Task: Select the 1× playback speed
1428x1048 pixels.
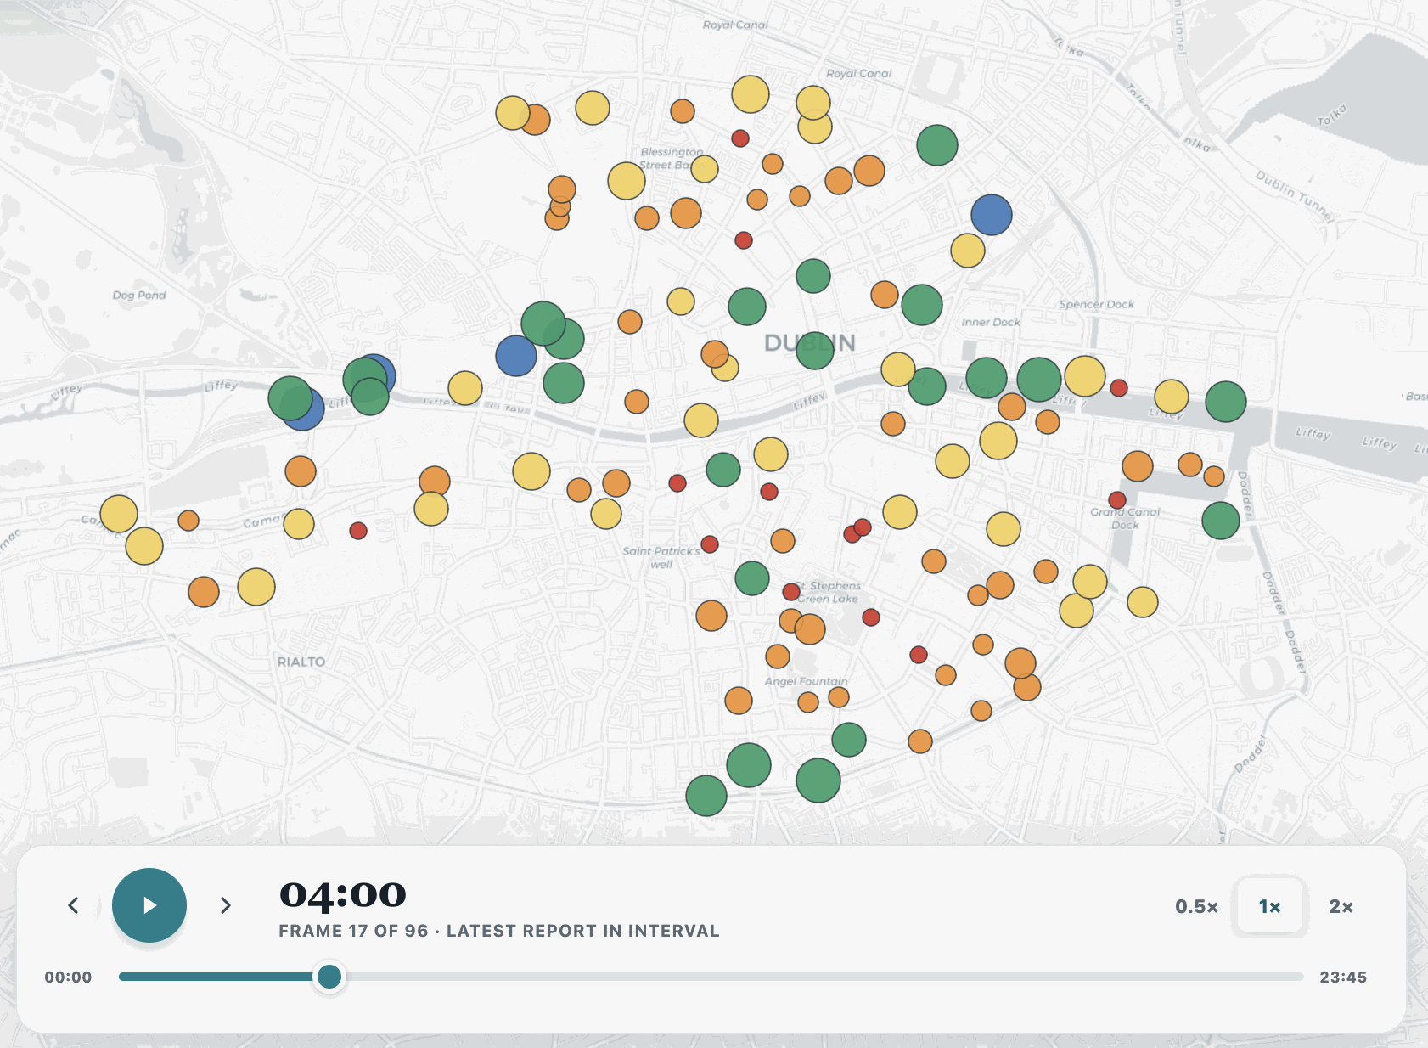Action: pos(1269,906)
